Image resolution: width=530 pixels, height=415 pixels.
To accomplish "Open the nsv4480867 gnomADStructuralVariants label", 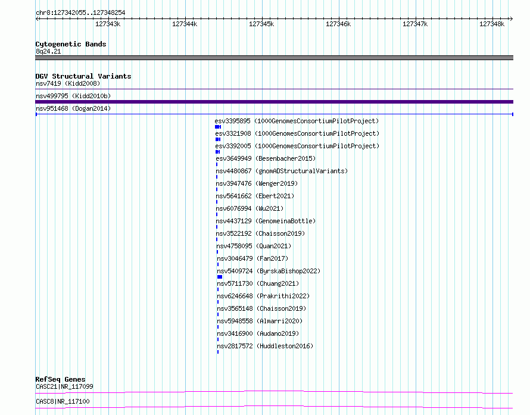I will (x=282, y=171).
